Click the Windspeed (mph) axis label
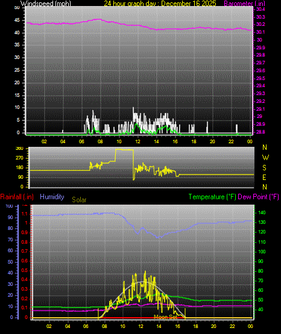Viewport: 281px width, 334px height. (x=46, y=4)
